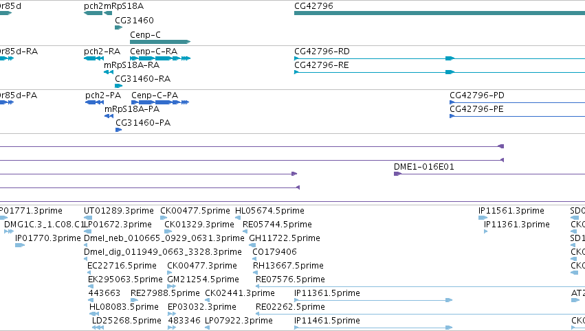Select the EC22716.5prime EST label

pyautogui.click(x=122, y=266)
